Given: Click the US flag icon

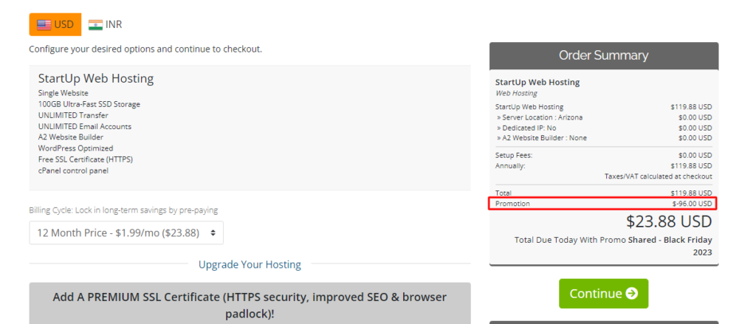Looking at the screenshot, I should (x=44, y=24).
